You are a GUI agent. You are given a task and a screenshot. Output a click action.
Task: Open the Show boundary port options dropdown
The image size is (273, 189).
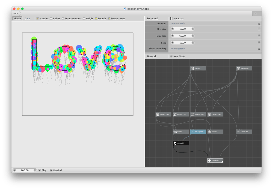pyautogui.click(x=259, y=49)
